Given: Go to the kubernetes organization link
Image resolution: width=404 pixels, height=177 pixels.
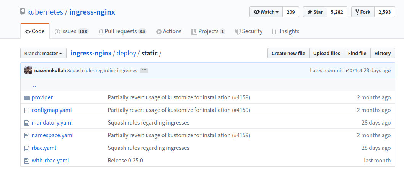Looking at the screenshot, I should 45,12.
